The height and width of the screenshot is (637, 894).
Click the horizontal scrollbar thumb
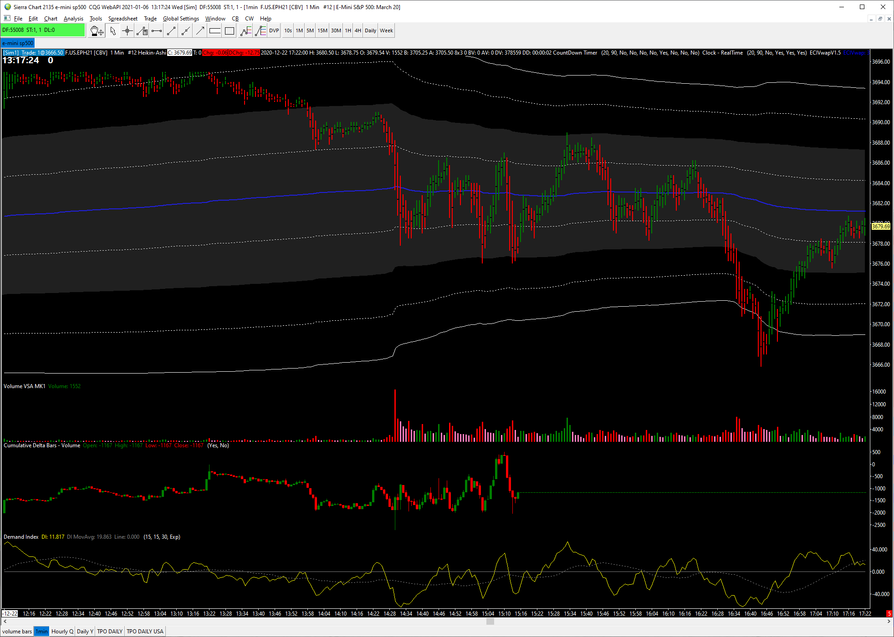[490, 622]
